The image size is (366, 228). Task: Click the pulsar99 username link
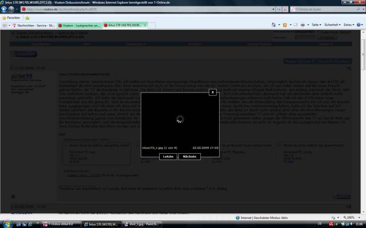(22, 76)
